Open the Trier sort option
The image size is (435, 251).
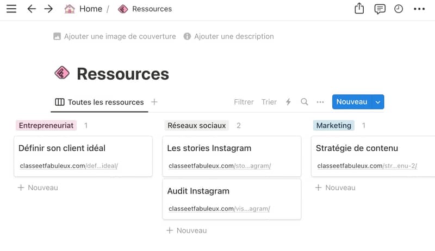pyautogui.click(x=269, y=102)
